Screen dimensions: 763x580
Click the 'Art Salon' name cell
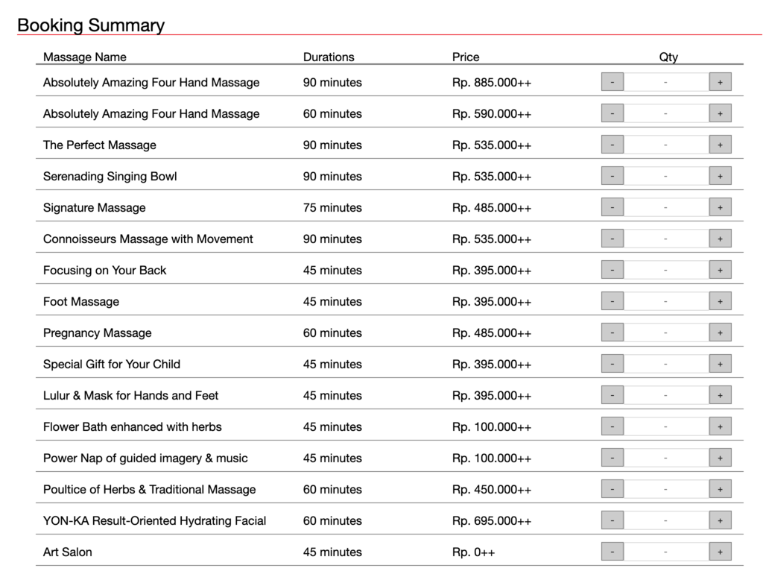coord(68,552)
